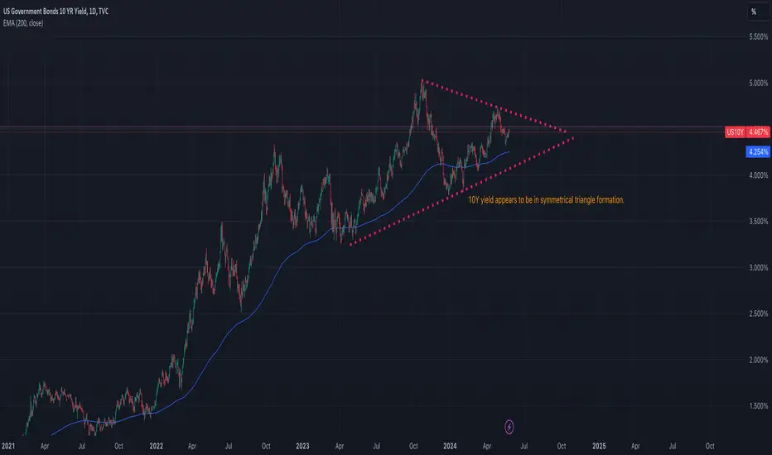Click the US Government Bonds 10 YR Yield title

tap(55, 12)
